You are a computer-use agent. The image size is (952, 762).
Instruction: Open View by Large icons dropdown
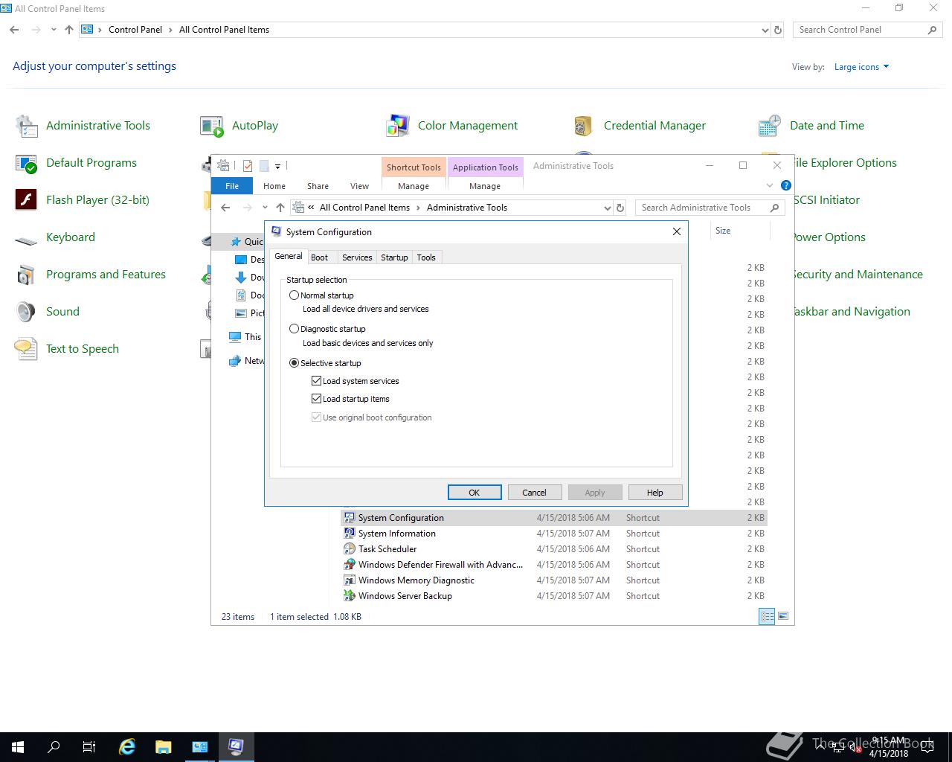(x=861, y=67)
